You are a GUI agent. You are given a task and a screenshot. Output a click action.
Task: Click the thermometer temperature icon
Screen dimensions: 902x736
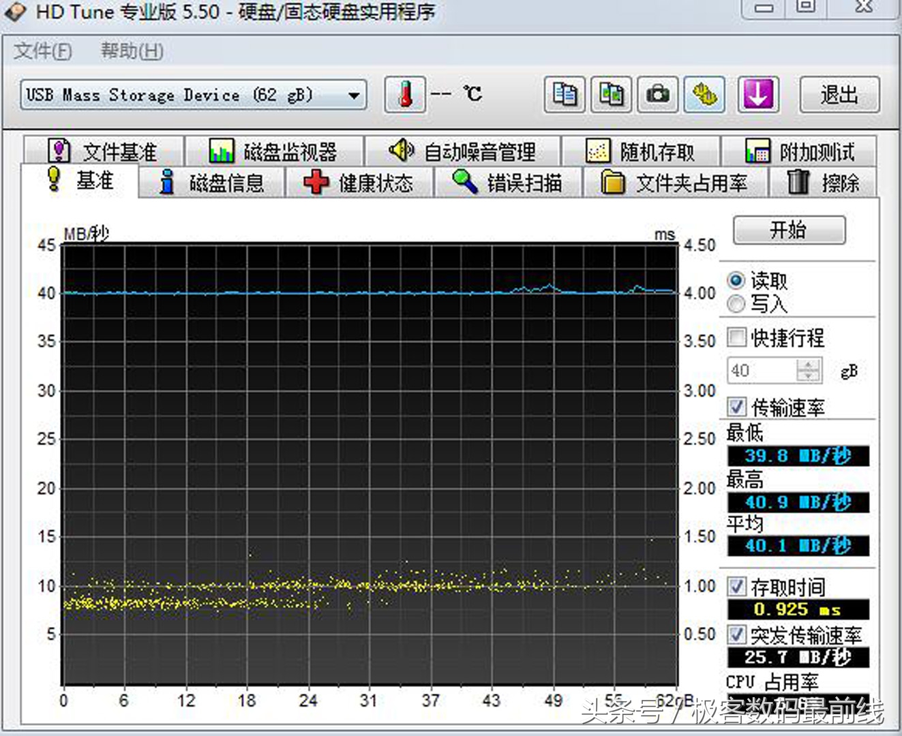point(405,95)
